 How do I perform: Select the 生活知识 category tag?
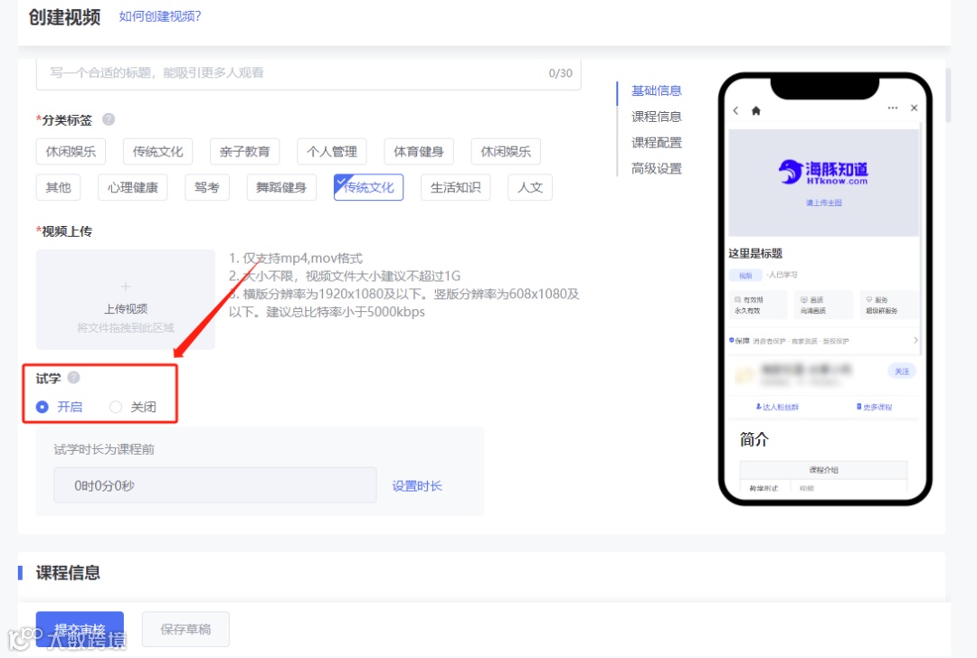pyautogui.click(x=455, y=187)
